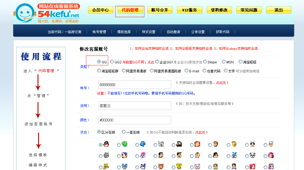Click the 54kefu.net smiley logo

point(25,13)
